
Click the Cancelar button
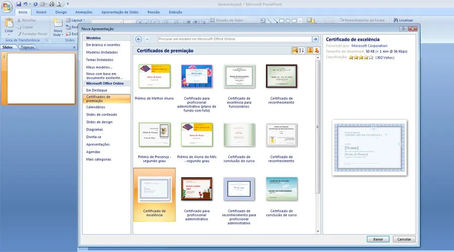click(404, 239)
